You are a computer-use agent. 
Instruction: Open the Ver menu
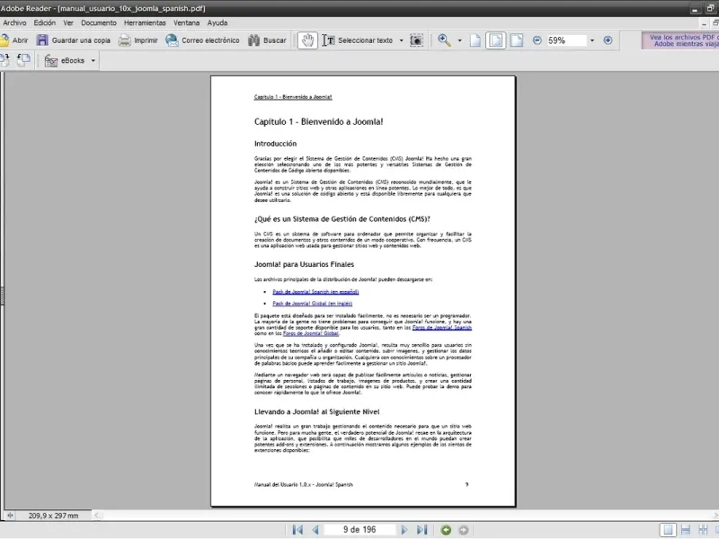pos(68,22)
